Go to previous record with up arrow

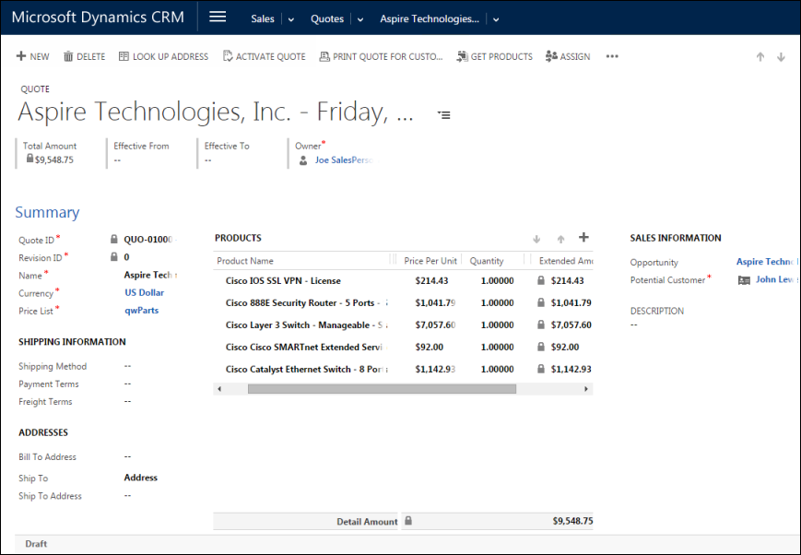click(x=760, y=57)
